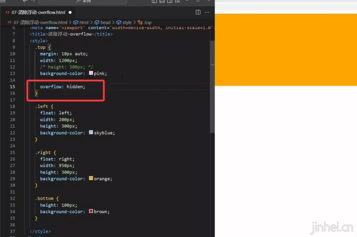This screenshot has height=237, width=357.
Task: Toggle primary sidebar layout icon
Action: pos(154,1)
